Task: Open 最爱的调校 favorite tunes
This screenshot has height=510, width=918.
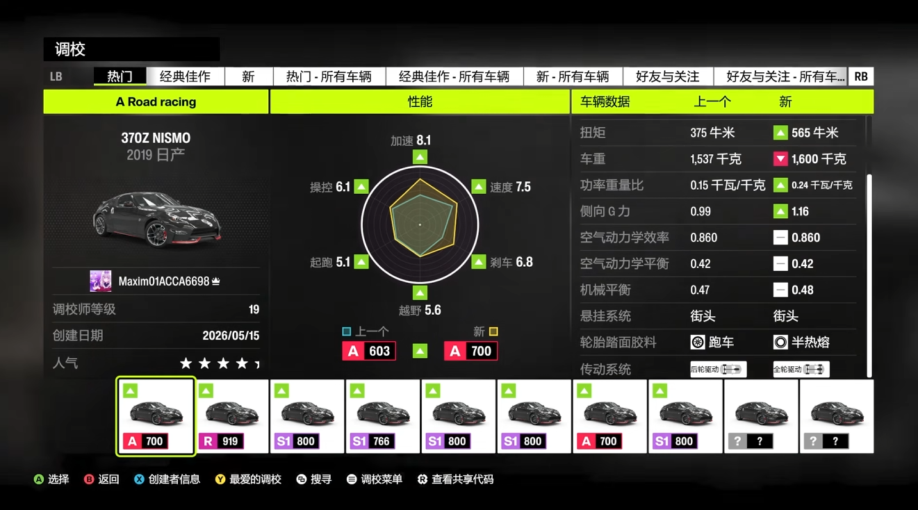Action: 255,479
